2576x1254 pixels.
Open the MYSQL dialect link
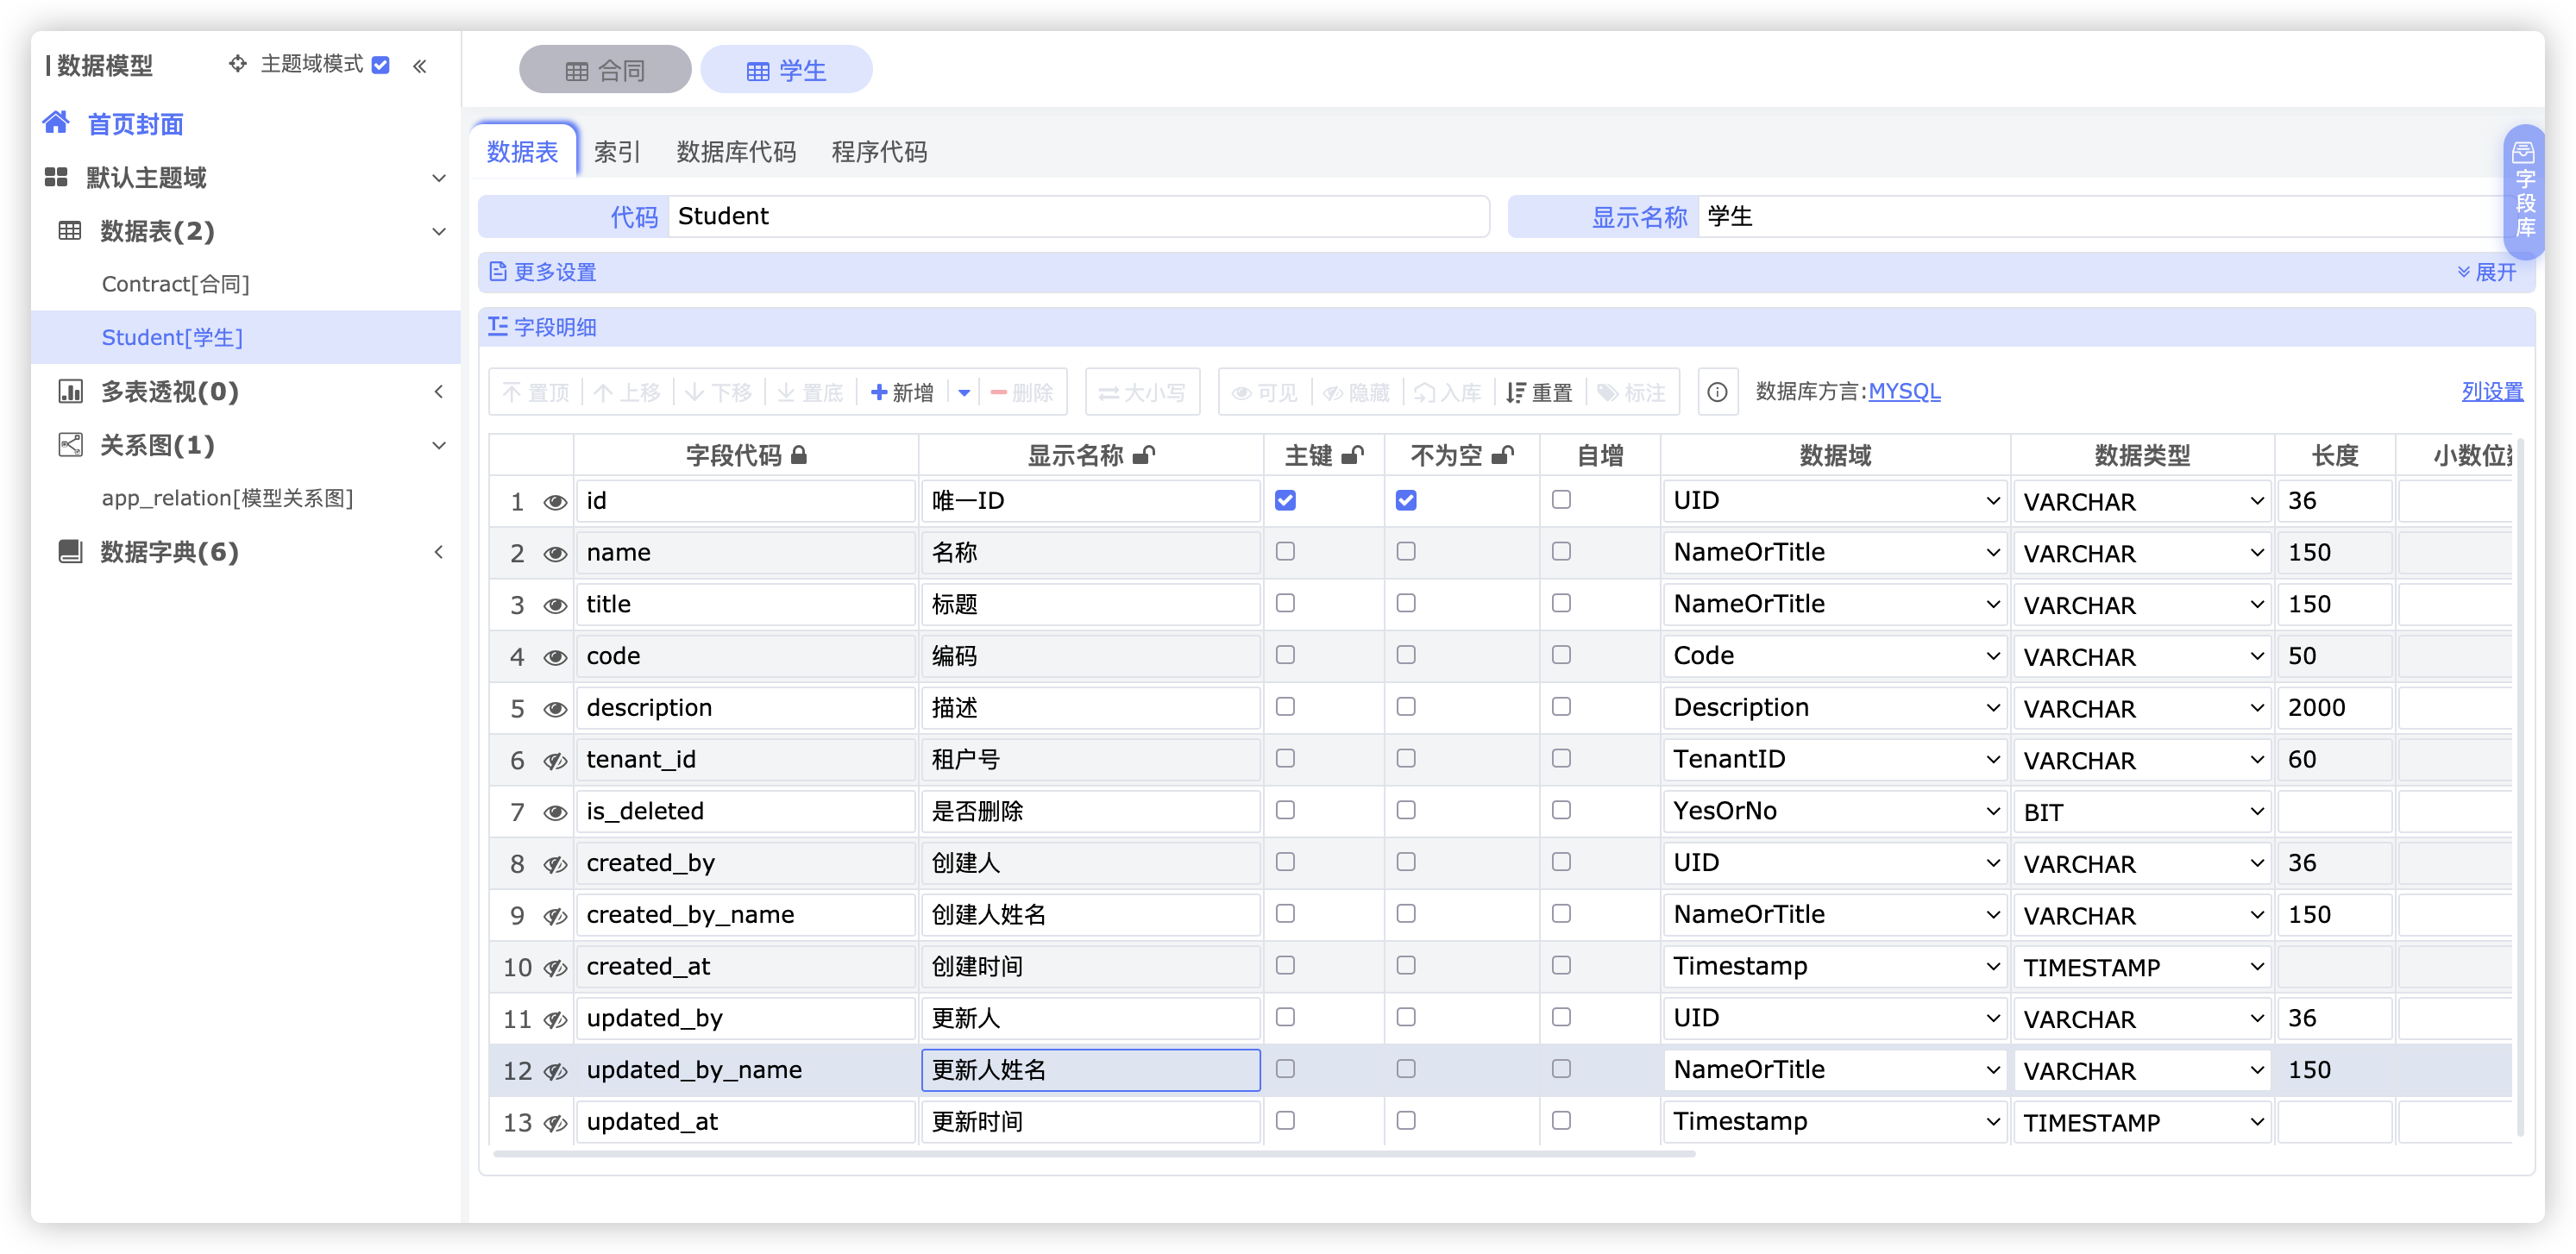(1904, 391)
